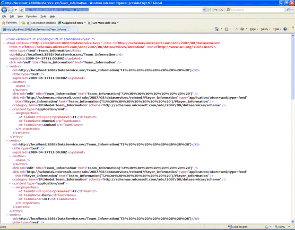Collapse the first entry node for T1
The height and width of the screenshot is (230, 295).
[x=7, y=66]
